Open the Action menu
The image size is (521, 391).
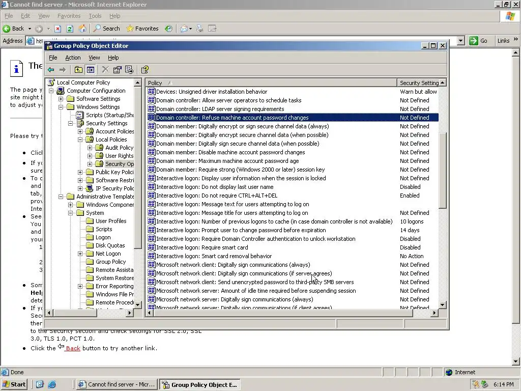click(73, 58)
